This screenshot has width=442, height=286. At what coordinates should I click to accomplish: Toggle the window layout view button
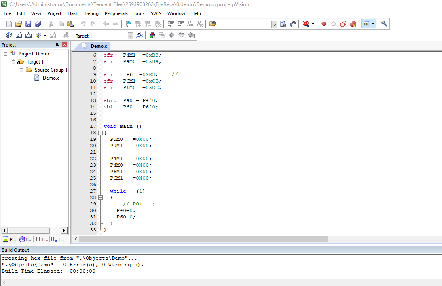pos(366,24)
